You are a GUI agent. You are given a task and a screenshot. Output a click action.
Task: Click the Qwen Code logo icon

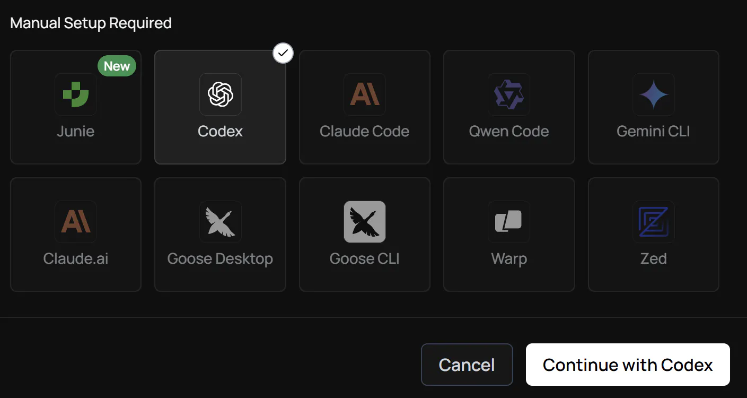(x=509, y=94)
